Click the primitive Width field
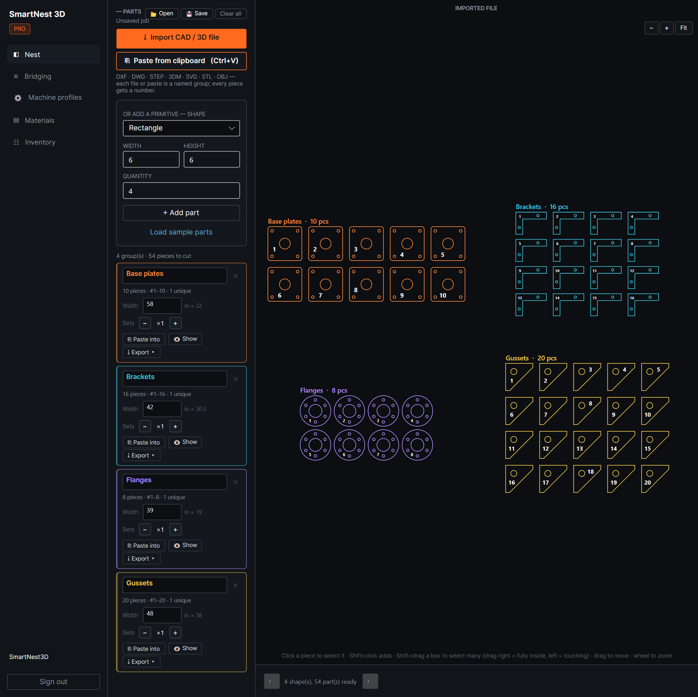The height and width of the screenshot is (697, 698). pos(151,160)
